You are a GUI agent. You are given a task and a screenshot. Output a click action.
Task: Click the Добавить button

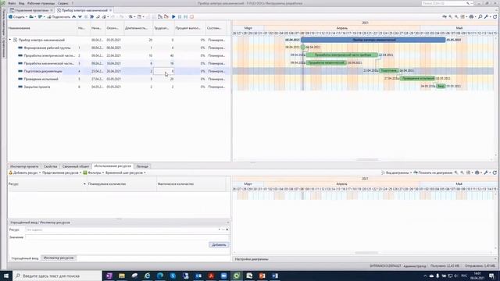pos(219,244)
